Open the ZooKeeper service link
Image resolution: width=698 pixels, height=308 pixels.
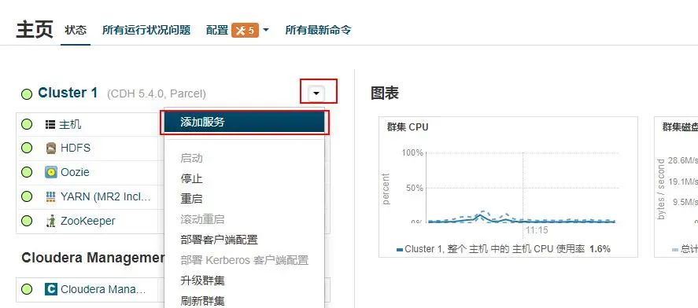[87, 221]
